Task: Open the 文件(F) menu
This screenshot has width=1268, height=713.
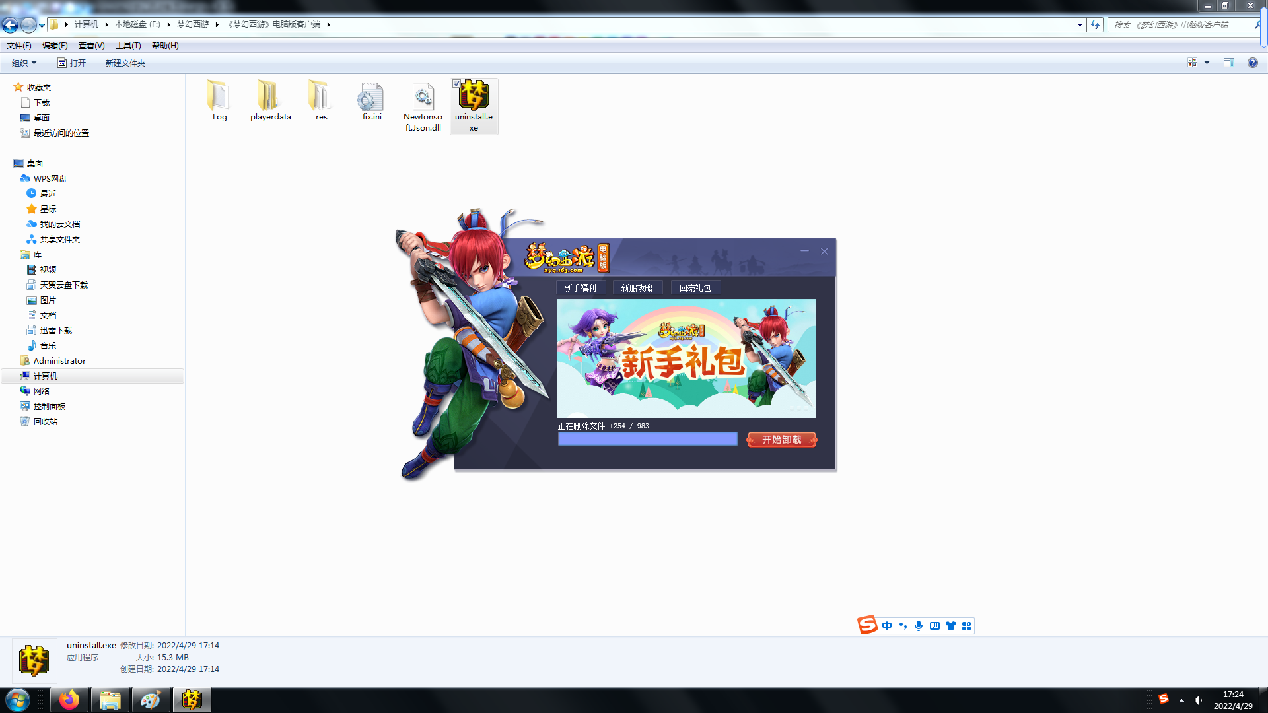Action: pyautogui.click(x=18, y=46)
